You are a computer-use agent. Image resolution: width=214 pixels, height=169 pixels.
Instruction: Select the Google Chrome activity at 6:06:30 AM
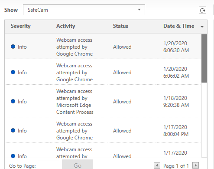pyautogui.click(x=75, y=47)
